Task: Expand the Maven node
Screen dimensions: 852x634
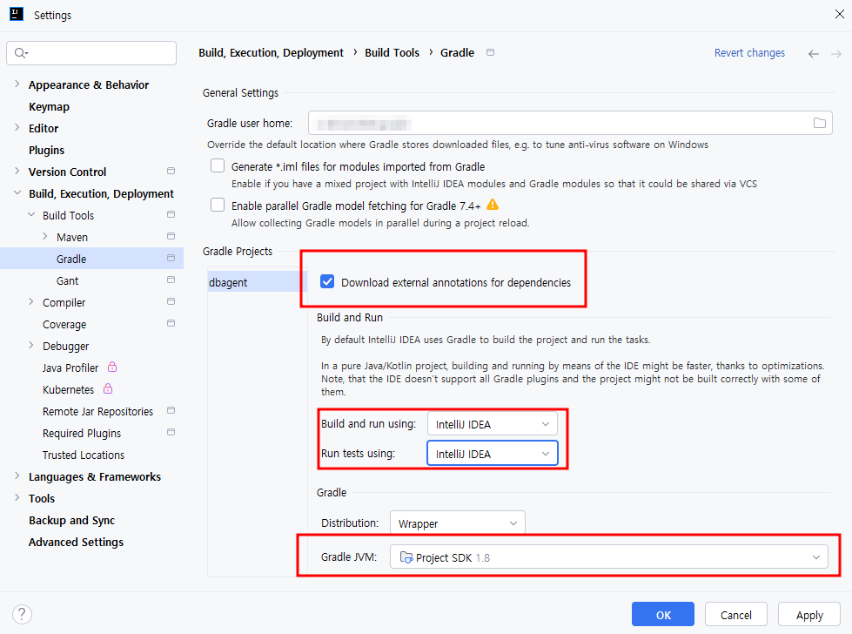Action: click(x=45, y=236)
